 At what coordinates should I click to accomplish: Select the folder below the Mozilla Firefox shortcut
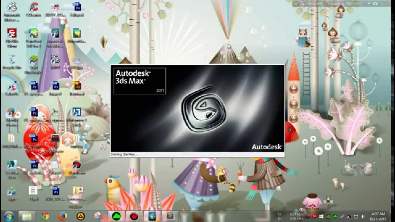tap(12, 141)
